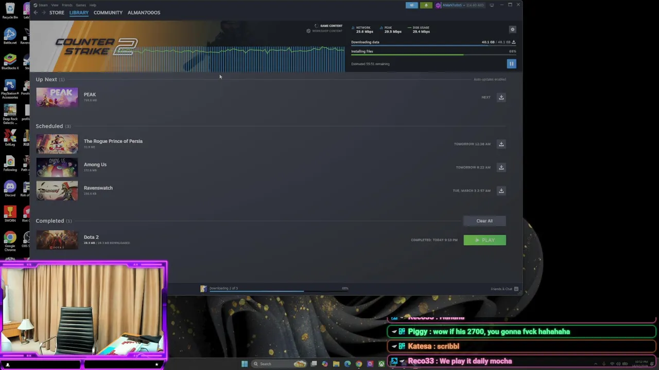Click the Downloading data progress bar
The height and width of the screenshot is (370, 659).
pos(433,46)
